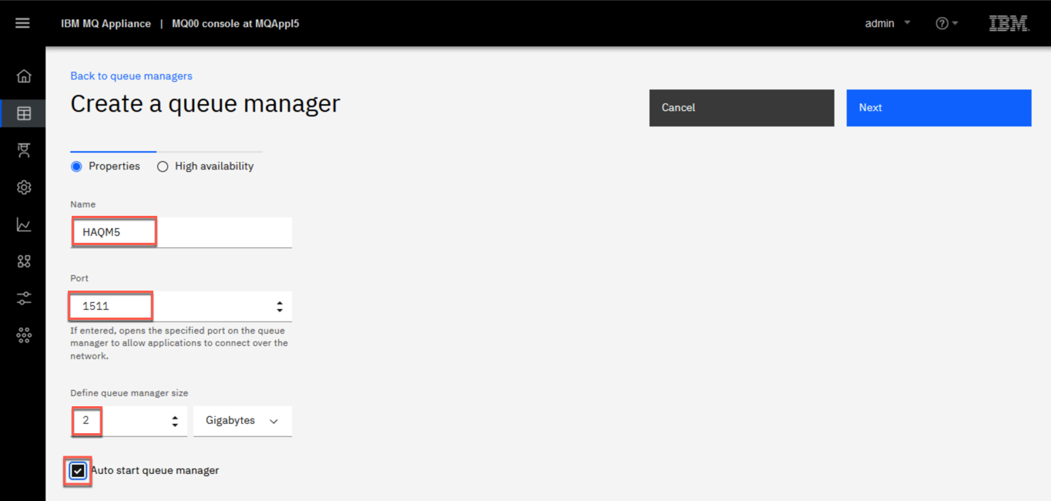
Task: Open the sliders configuration sidebar icon
Action: point(24,298)
